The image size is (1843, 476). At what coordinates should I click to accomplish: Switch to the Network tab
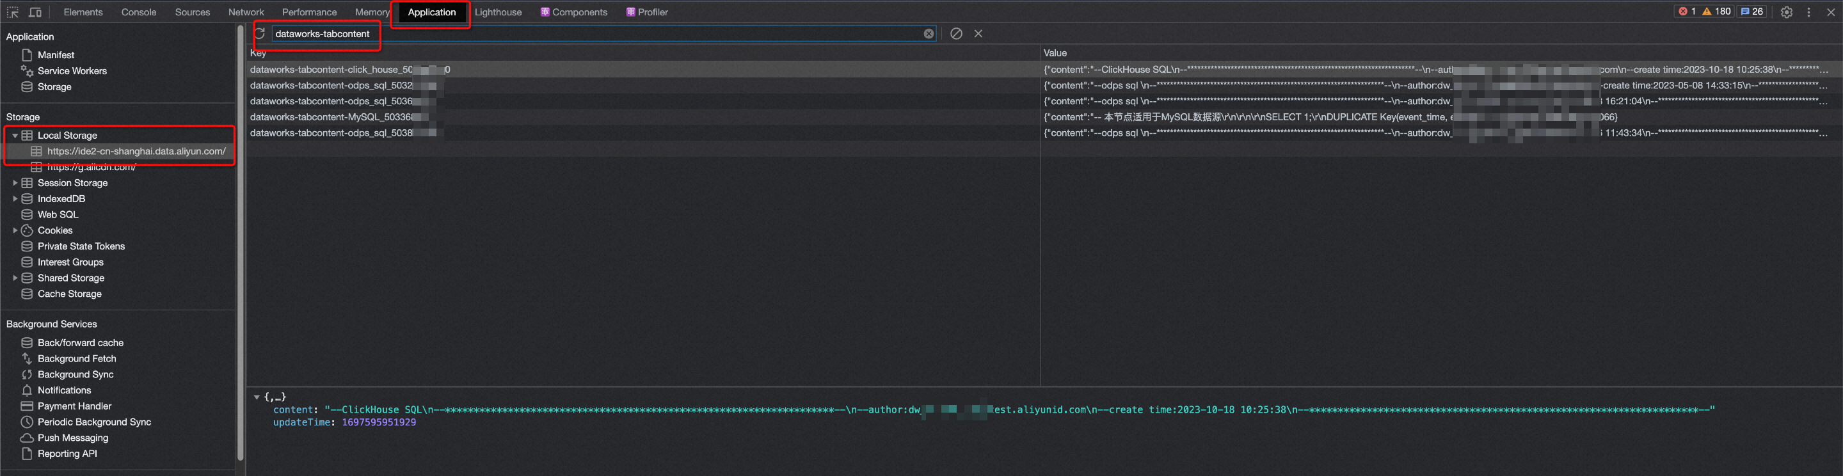246,12
